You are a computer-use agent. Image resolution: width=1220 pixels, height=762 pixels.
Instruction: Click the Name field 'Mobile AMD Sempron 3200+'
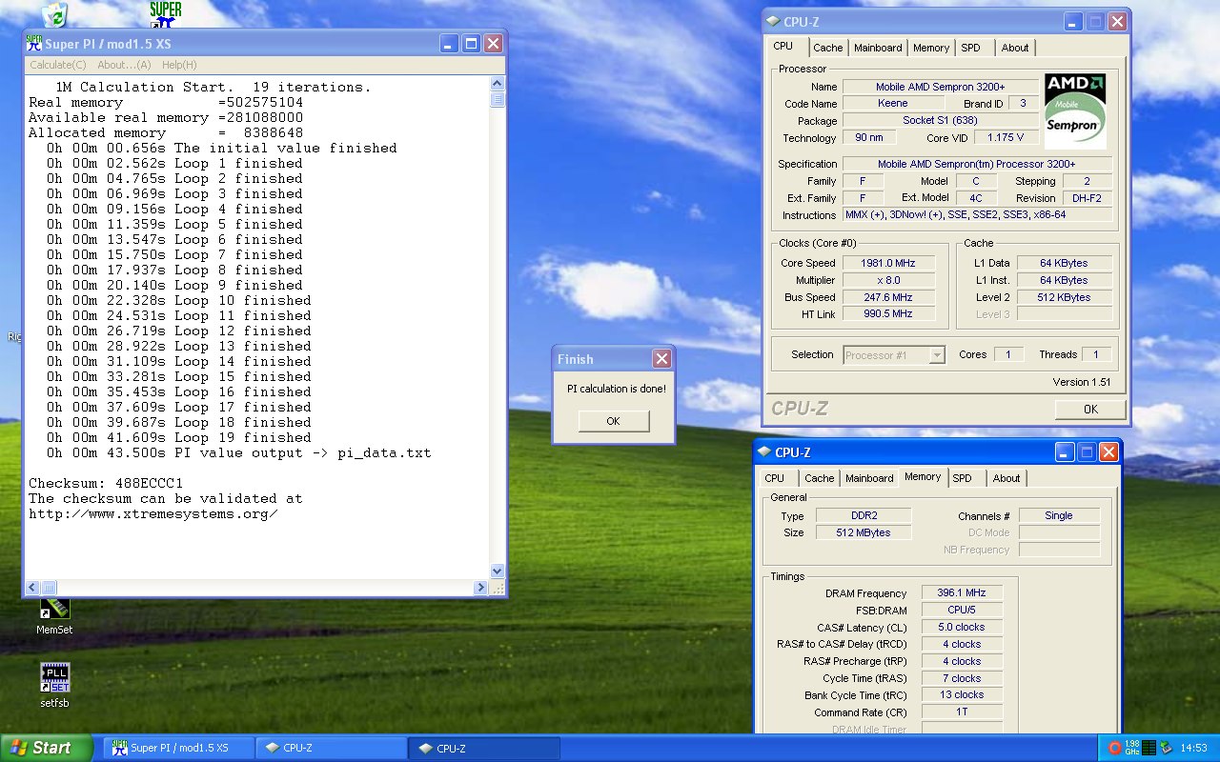click(941, 87)
